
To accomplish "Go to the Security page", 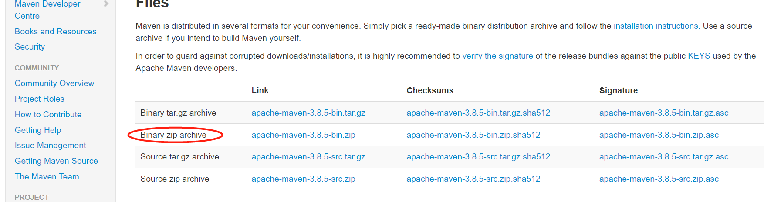I will [30, 46].
